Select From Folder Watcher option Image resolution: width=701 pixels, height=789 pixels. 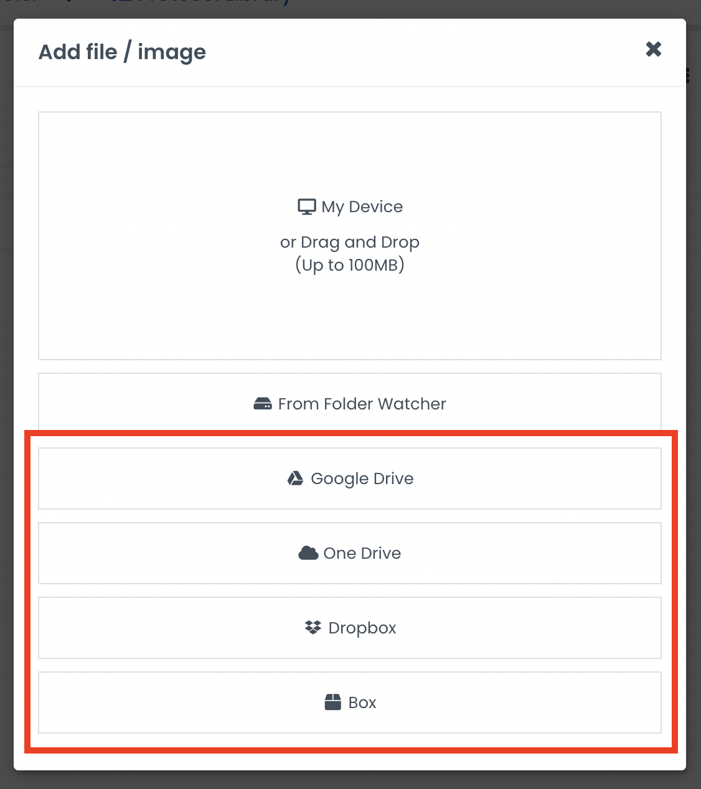tap(350, 404)
